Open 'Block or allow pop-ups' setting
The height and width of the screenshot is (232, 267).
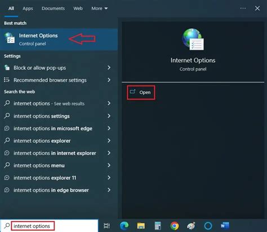click(59, 68)
